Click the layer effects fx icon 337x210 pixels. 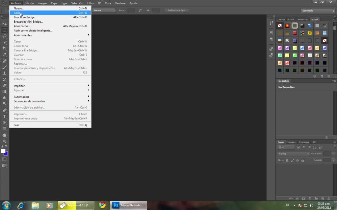coord(297,199)
